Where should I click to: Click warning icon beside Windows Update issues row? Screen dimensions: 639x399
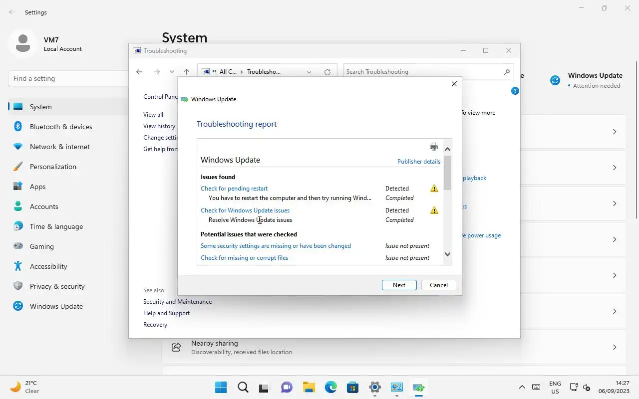click(434, 210)
